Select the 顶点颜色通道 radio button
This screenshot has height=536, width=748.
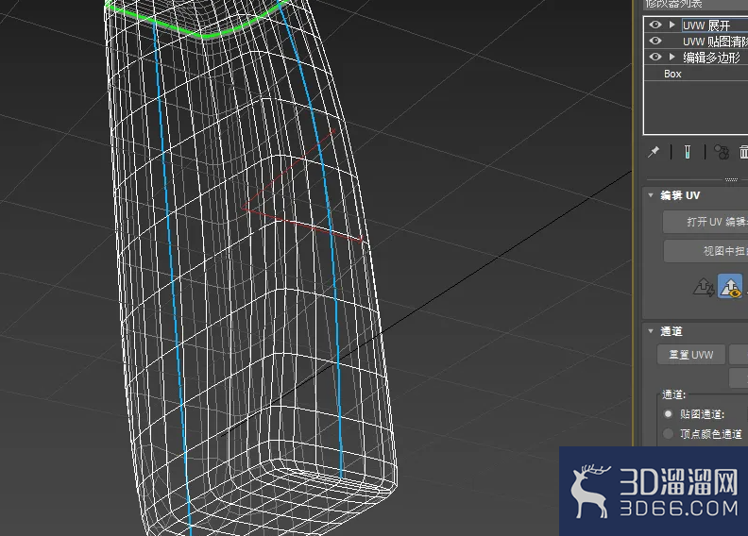tap(669, 433)
